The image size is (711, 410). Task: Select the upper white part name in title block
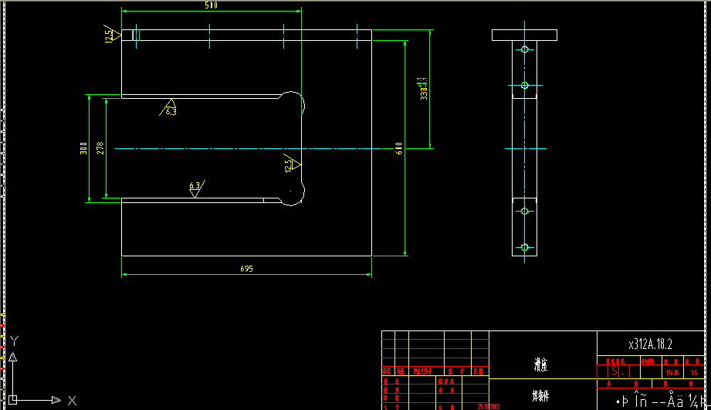(540, 364)
